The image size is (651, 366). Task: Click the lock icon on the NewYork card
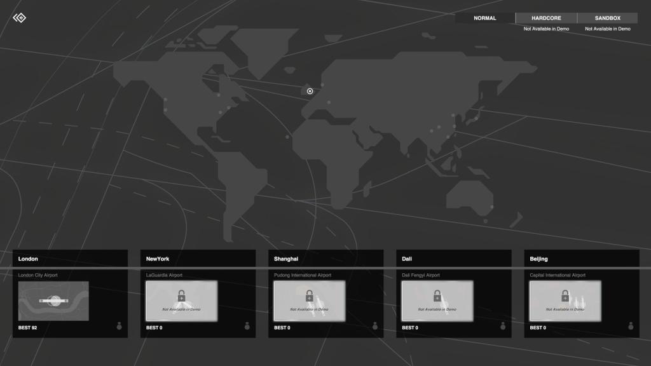click(x=181, y=296)
